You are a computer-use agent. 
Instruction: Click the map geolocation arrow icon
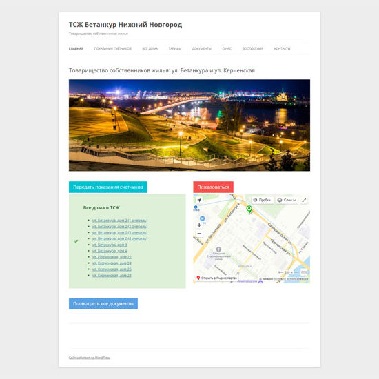click(199, 200)
